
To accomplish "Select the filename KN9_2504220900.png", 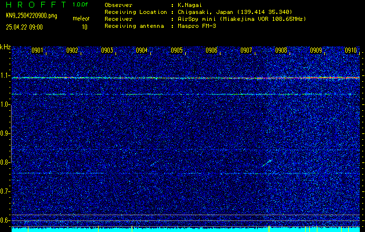I will point(31,16).
